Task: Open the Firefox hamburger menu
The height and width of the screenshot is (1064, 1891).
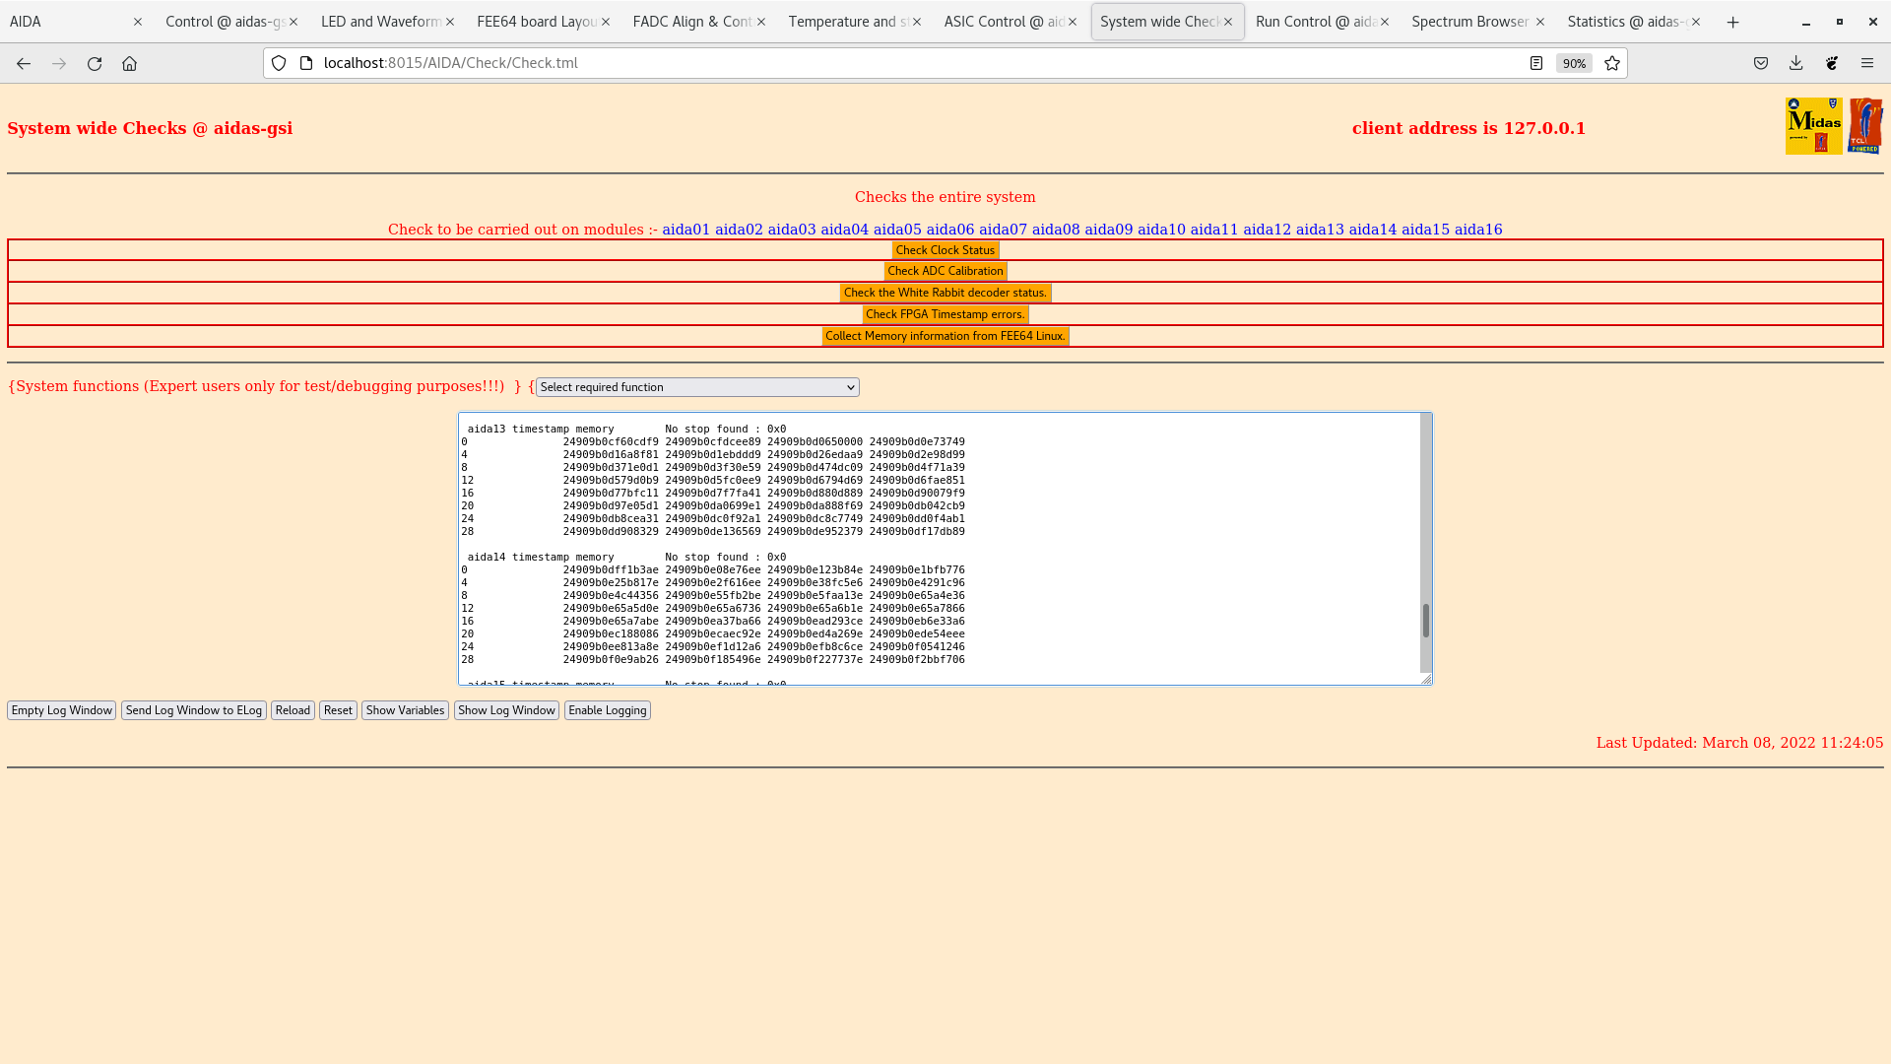Action: click(1866, 63)
